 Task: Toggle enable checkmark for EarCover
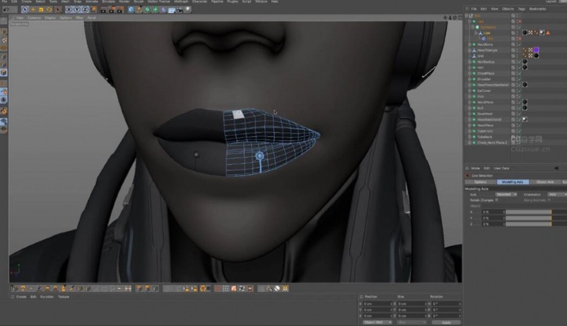(x=519, y=90)
